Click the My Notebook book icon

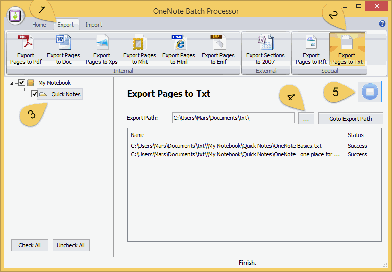31,83
